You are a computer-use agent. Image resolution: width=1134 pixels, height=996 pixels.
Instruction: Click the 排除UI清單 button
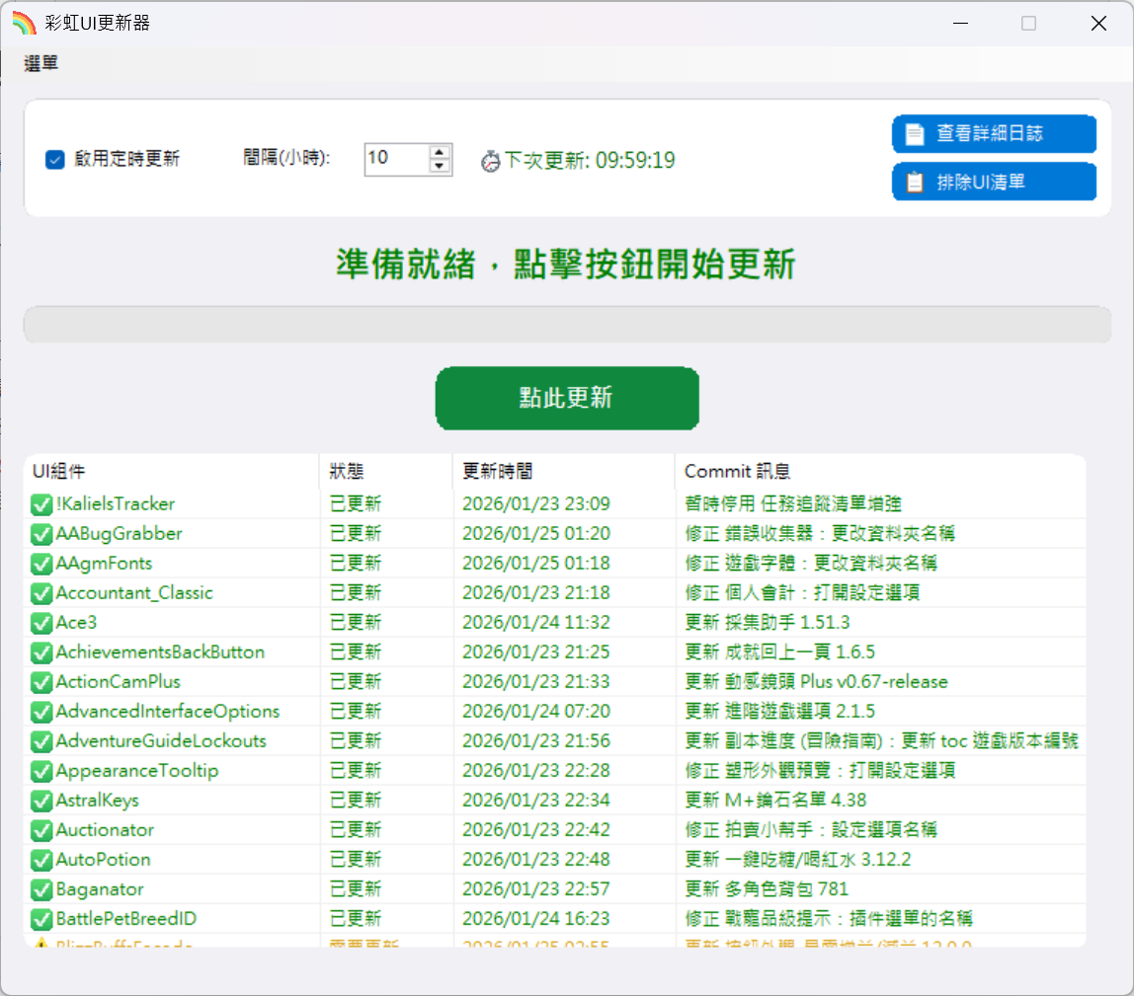click(x=994, y=182)
